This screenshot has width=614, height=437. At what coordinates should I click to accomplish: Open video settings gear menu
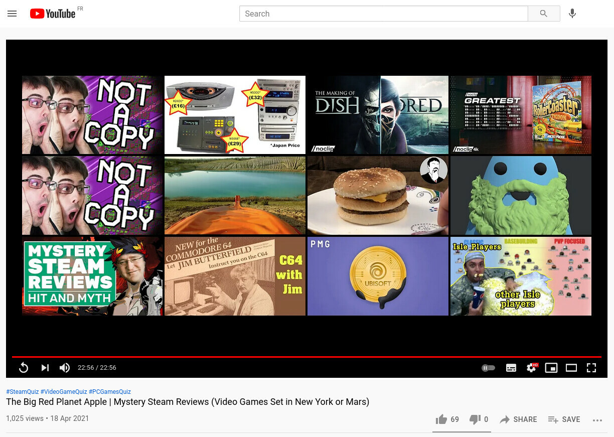pos(531,368)
